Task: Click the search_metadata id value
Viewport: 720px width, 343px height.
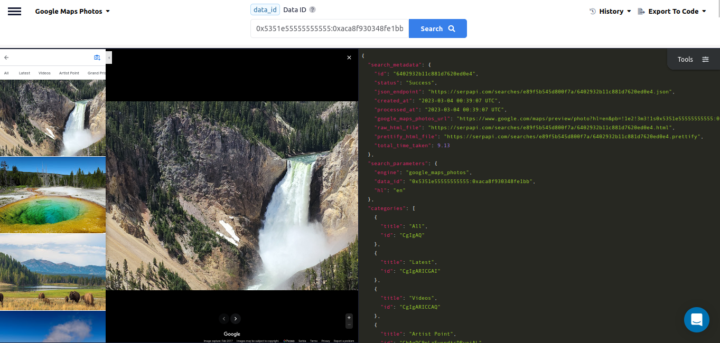Action: tap(435, 74)
